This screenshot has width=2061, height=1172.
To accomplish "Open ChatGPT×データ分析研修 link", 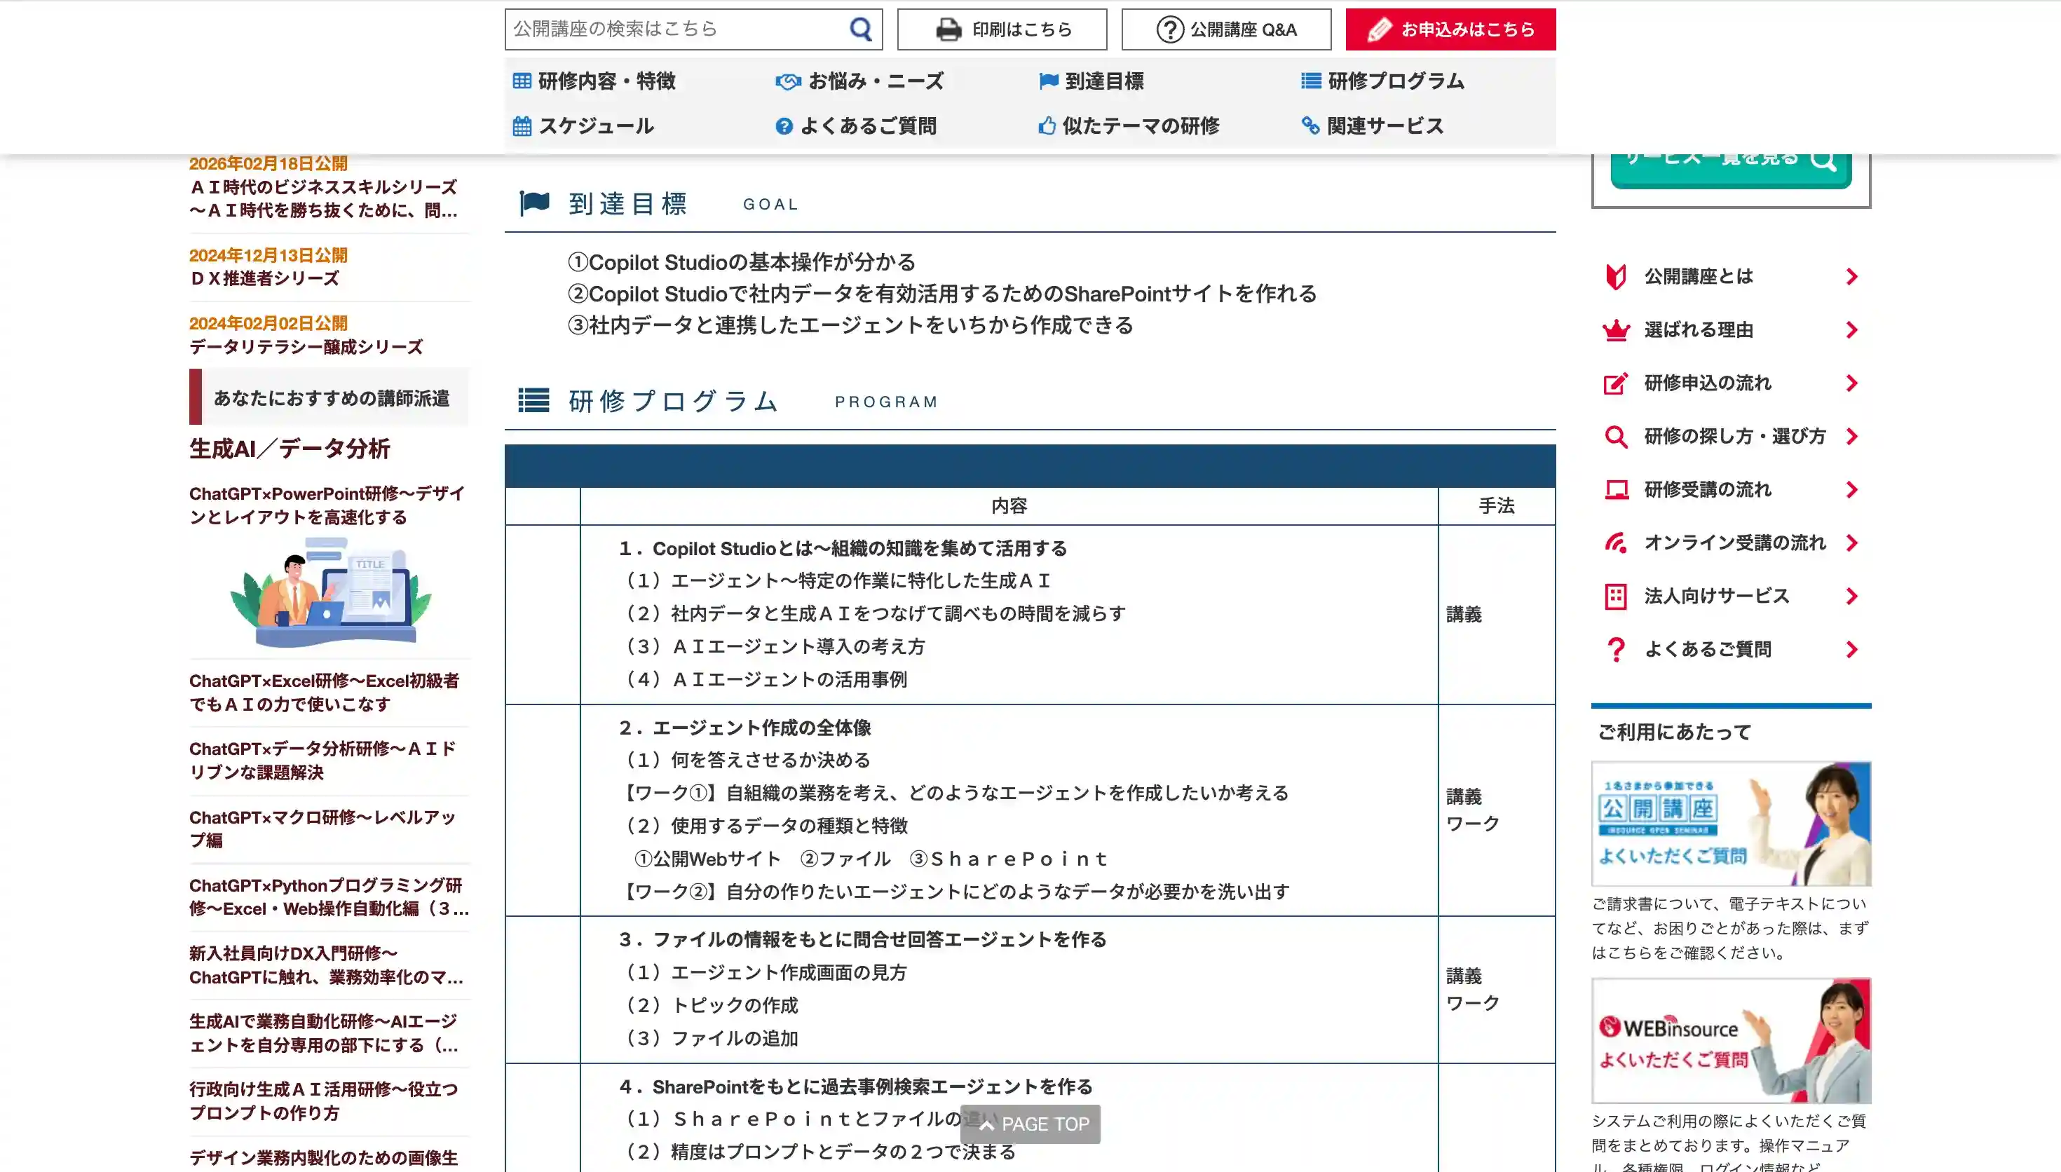I will [x=322, y=761].
